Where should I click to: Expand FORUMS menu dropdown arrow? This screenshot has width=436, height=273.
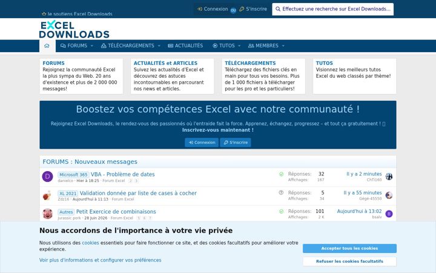pos(92,45)
